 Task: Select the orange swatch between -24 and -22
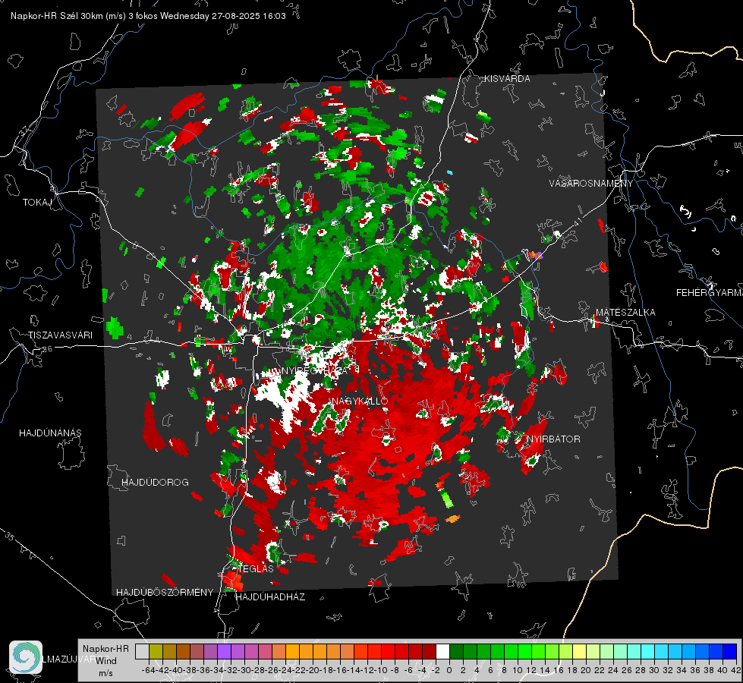point(292,651)
